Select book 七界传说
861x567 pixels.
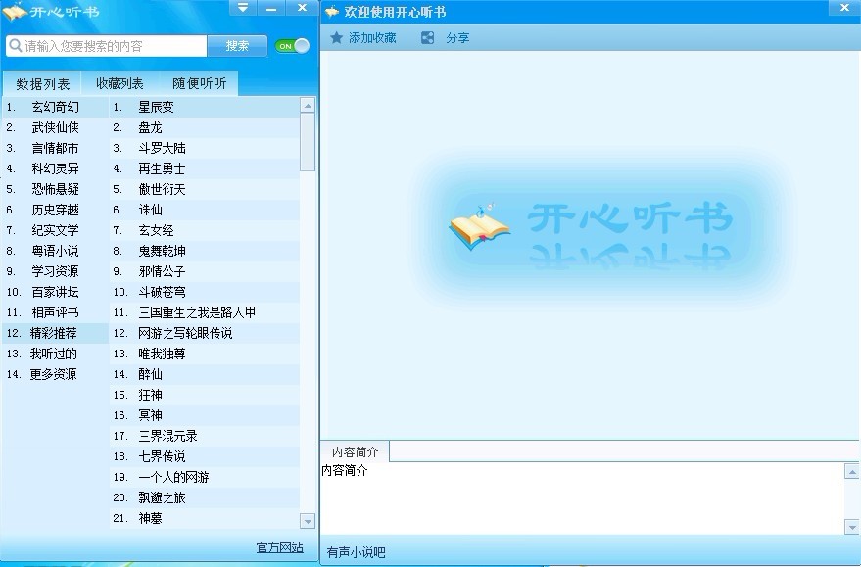coord(205,456)
